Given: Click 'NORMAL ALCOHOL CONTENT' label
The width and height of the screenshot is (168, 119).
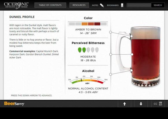Looking at the screenshot, I should (88, 89).
